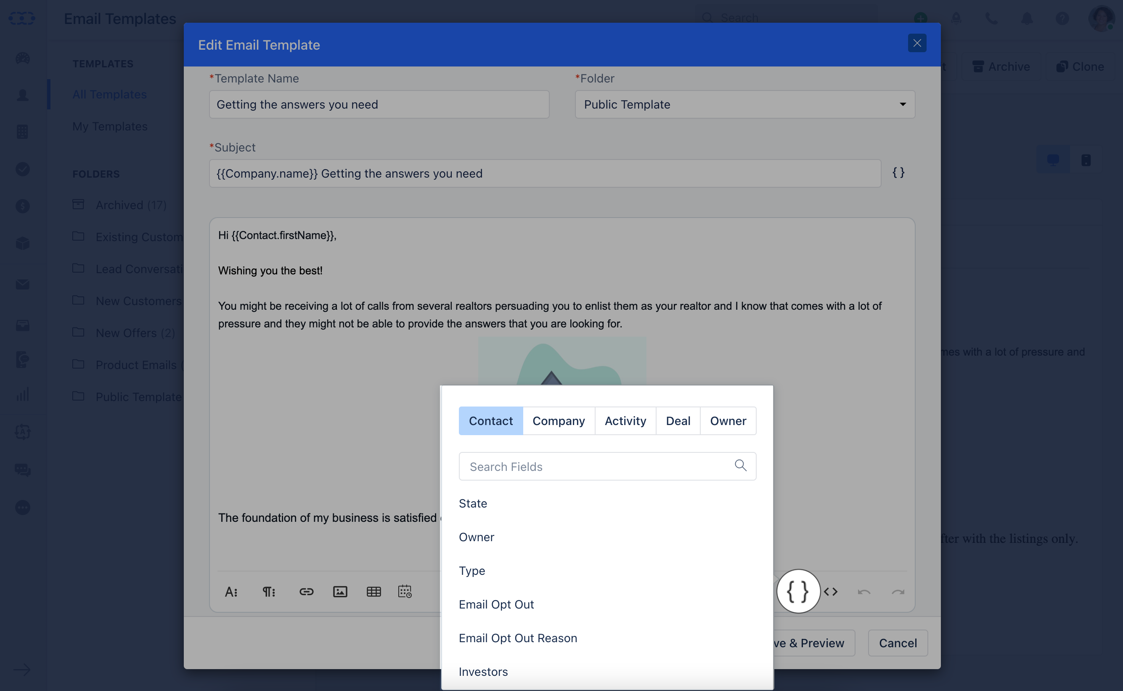Undo the last edit in the editor

[x=863, y=592]
